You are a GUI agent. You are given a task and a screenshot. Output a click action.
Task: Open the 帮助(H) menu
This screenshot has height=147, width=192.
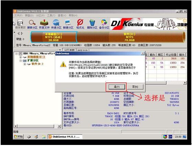pos(73,15)
